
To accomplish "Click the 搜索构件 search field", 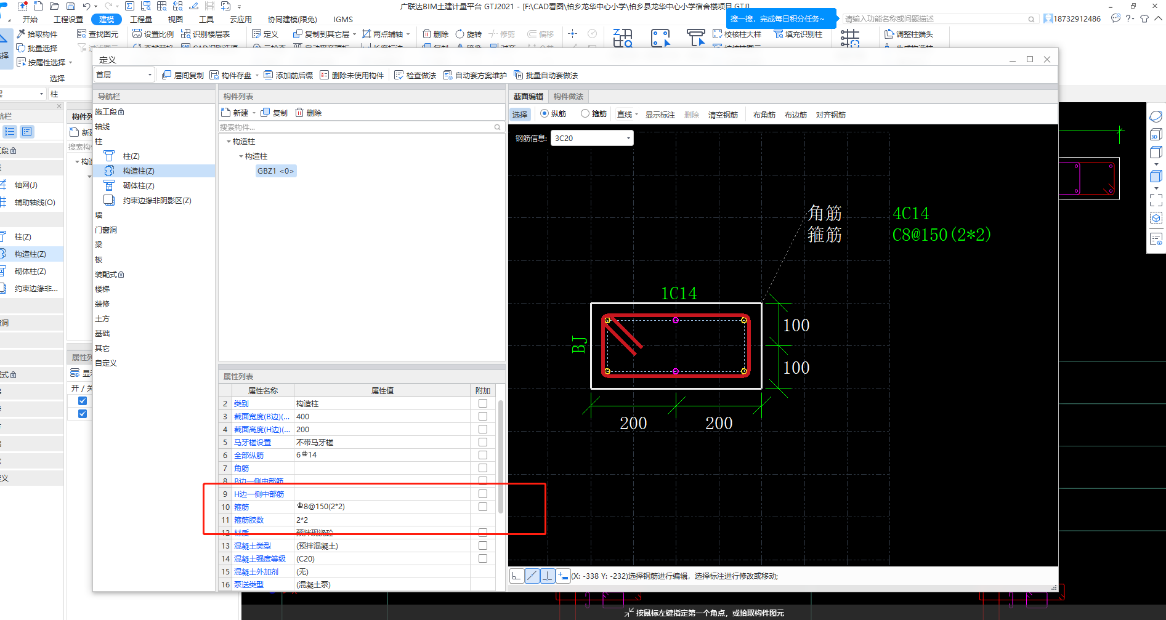I will point(356,127).
